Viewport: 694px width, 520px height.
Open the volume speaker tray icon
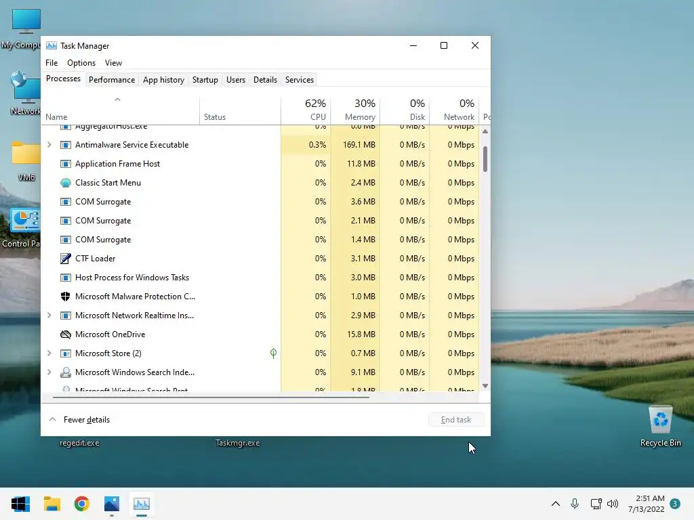[x=613, y=503]
